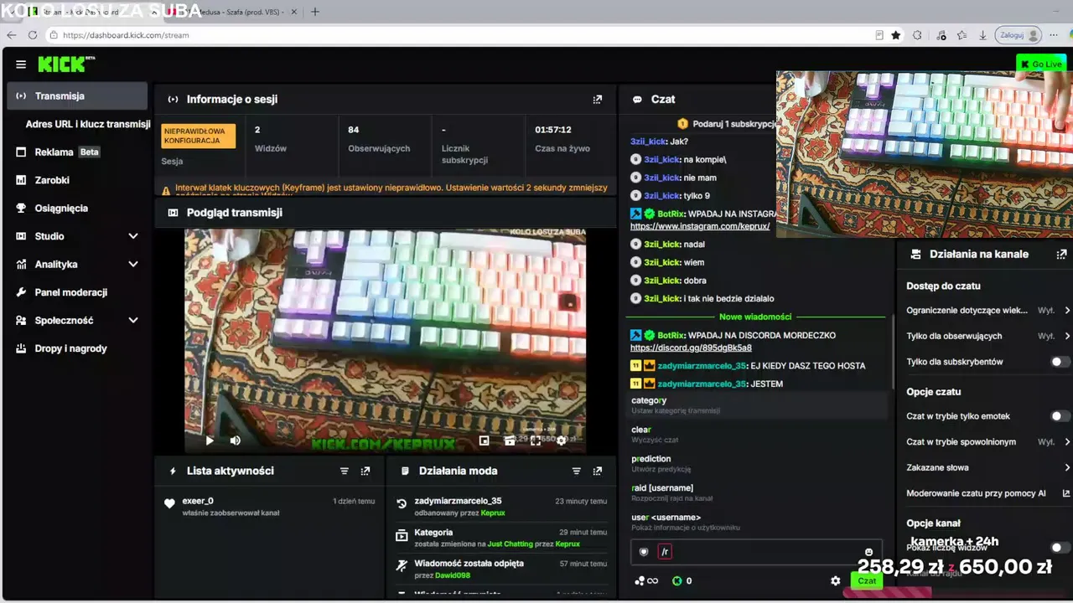Open Ograniczenie dotyczące wieku dropdown
Screen dimensions: 1073x603
point(988,311)
